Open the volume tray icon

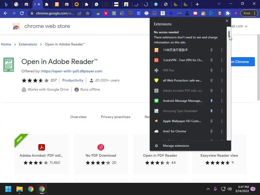click(230, 189)
